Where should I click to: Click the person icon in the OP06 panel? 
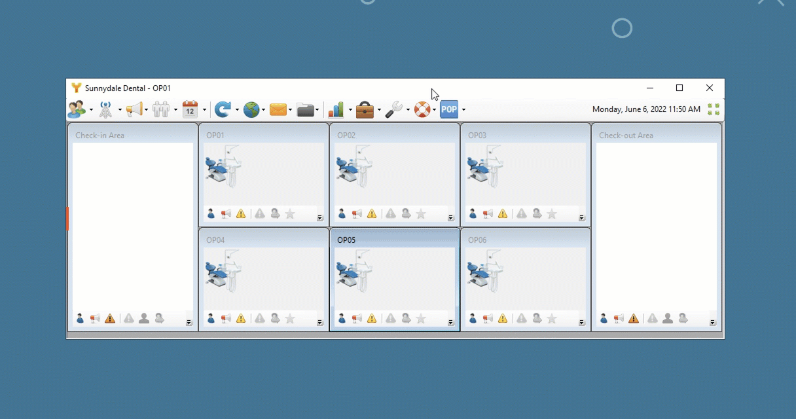point(473,318)
